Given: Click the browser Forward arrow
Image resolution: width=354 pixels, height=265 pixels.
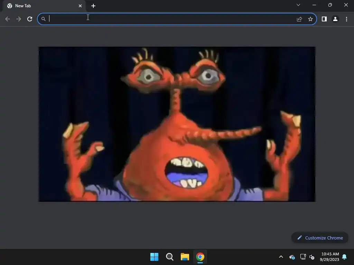Looking at the screenshot, I should point(19,19).
